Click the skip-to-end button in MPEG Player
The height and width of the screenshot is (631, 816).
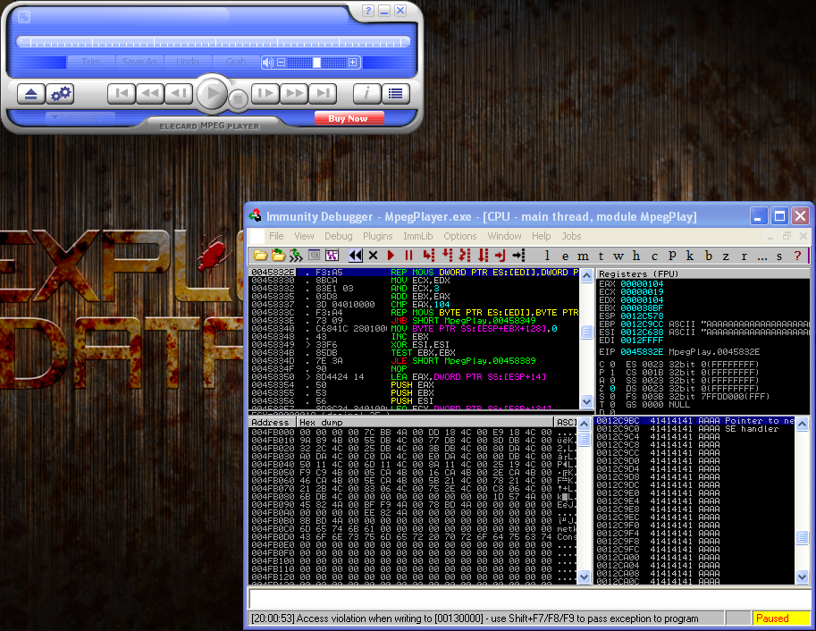[x=323, y=94]
